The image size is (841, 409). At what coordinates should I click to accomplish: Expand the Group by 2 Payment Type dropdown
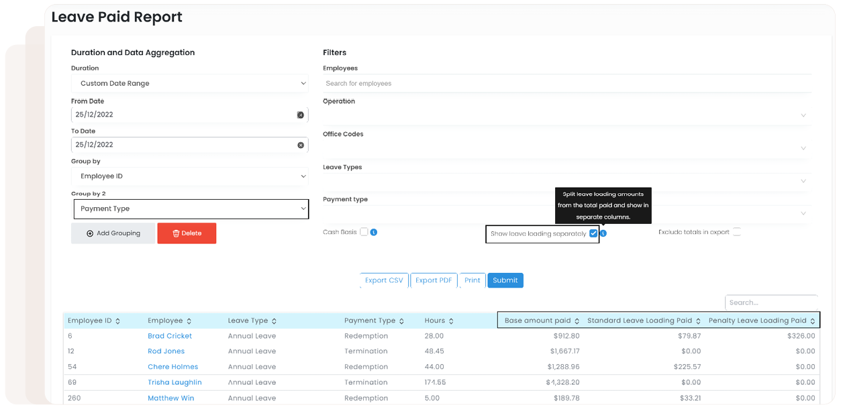(191, 209)
